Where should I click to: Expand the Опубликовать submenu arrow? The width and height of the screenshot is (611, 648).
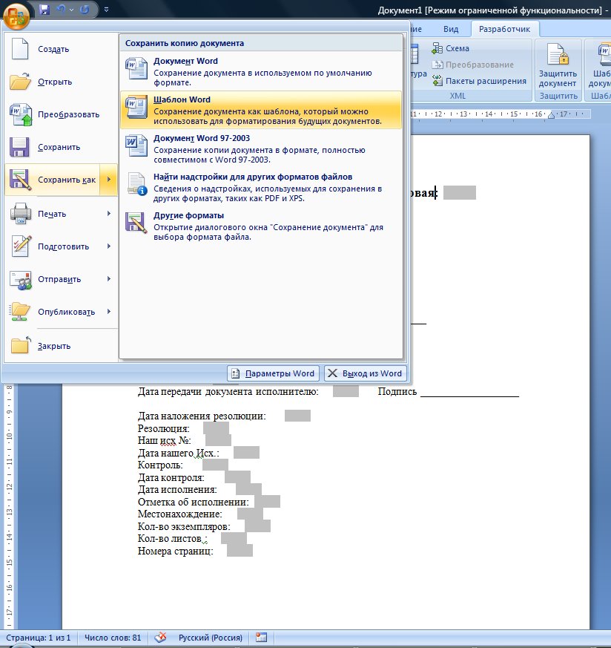click(109, 312)
